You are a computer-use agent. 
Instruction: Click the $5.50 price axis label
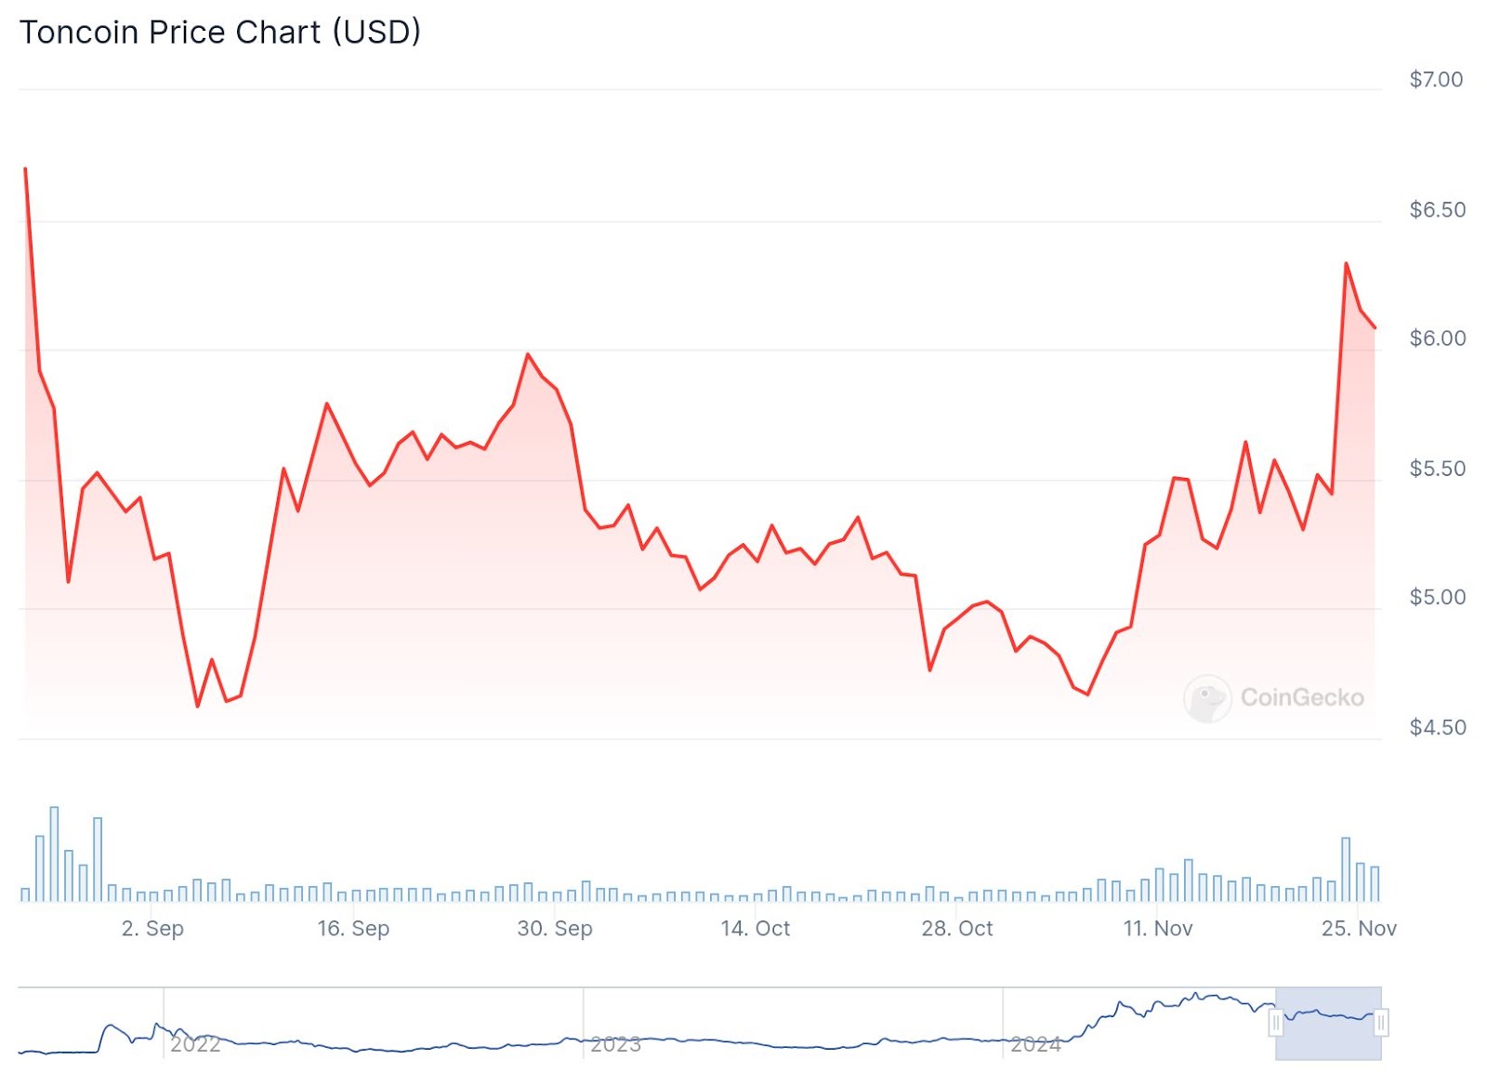pos(1438,469)
